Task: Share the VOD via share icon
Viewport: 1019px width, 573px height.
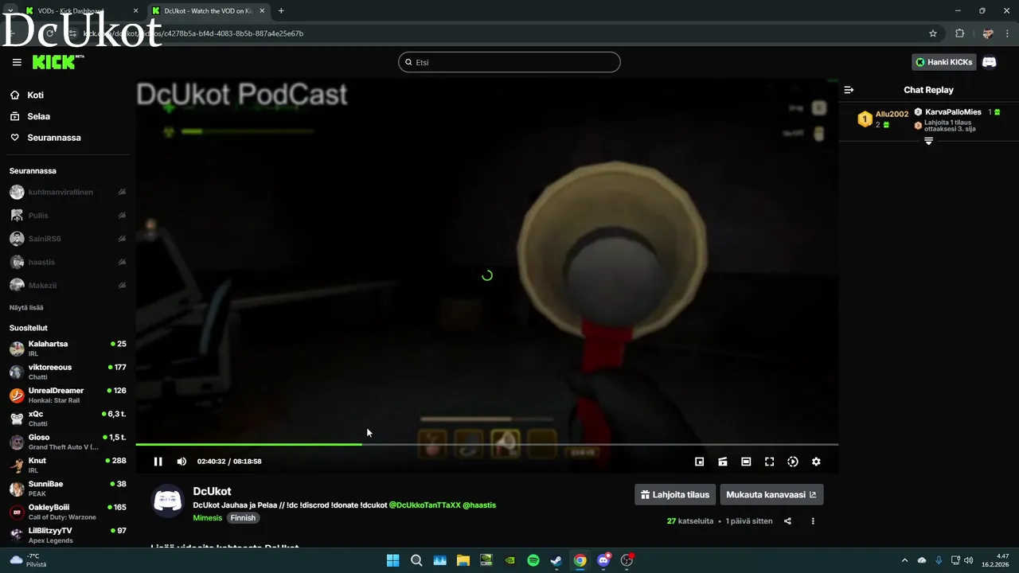Action: tap(787, 521)
